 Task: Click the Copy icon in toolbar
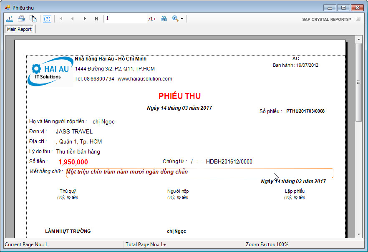click(33, 19)
